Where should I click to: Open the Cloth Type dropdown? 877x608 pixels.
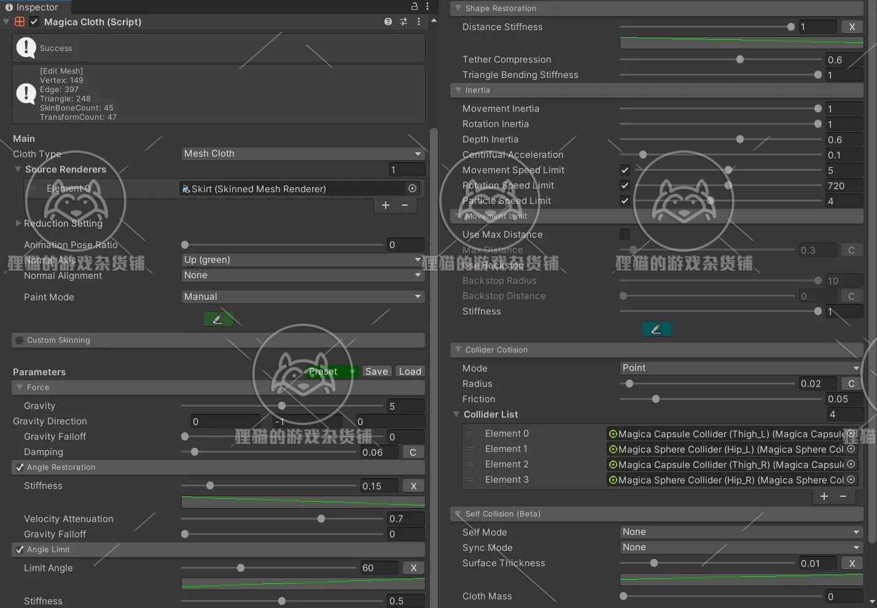pos(303,154)
